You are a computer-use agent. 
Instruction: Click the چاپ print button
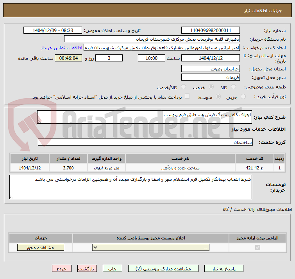[x=112, y=269]
